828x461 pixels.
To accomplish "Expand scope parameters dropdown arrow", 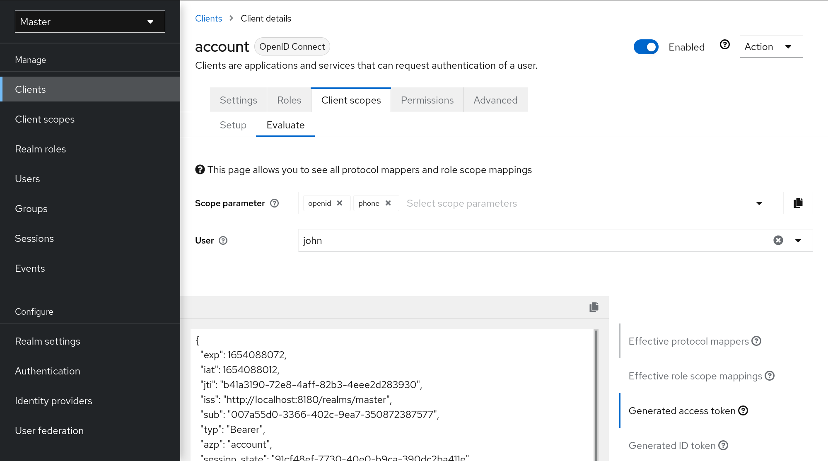I will (x=759, y=203).
